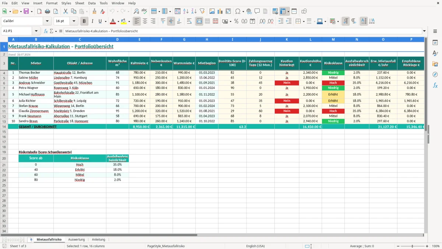Toggle Print Preview icon
The height and width of the screenshot is (249, 442).
[55, 11]
